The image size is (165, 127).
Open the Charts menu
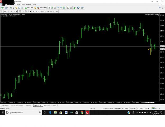click(x=18, y=4)
